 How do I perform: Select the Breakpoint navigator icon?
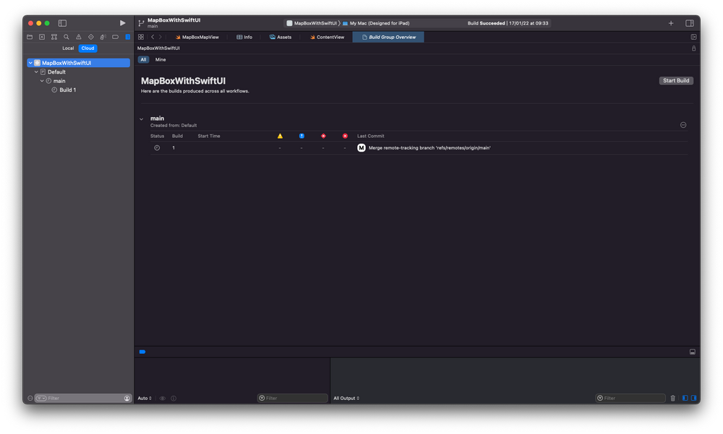[x=115, y=37]
